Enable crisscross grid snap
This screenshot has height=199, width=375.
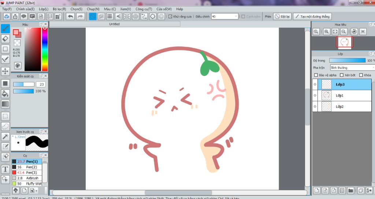click(110, 16)
